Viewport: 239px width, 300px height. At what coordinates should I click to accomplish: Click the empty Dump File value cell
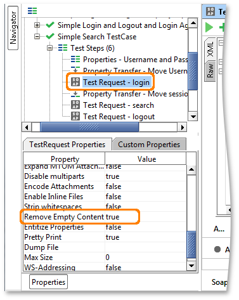[146, 247]
